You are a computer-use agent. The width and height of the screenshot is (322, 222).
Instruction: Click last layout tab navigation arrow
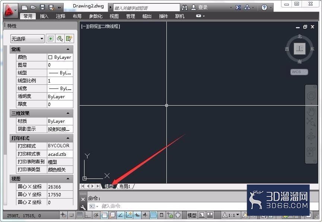point(98,186)
